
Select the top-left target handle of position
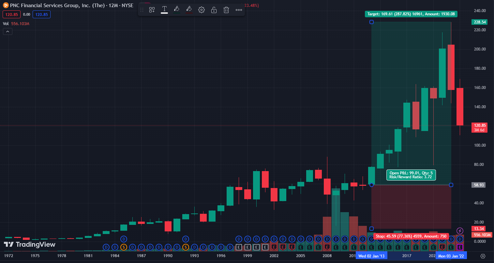point(371,22)
